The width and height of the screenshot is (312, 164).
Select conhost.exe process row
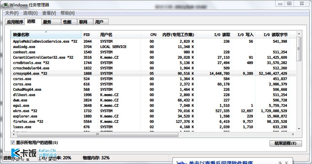point(153,52)
